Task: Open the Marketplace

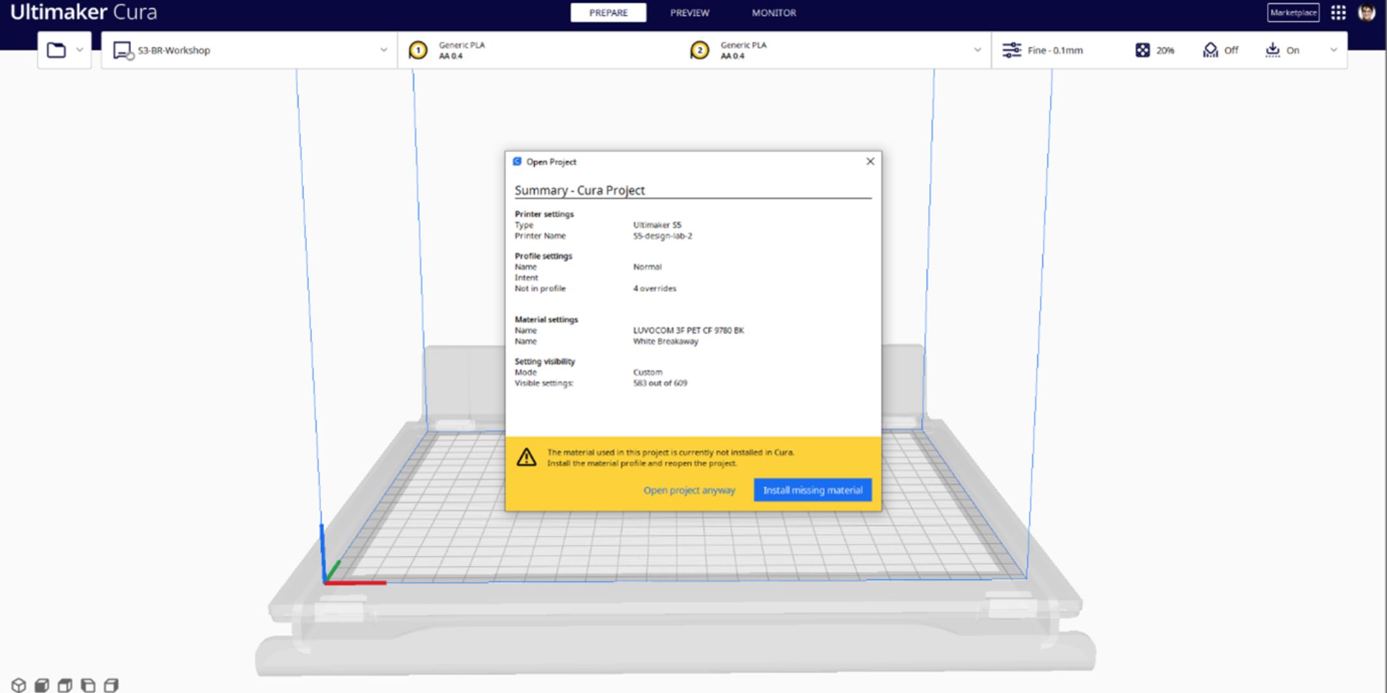Action: [1293, 13]
